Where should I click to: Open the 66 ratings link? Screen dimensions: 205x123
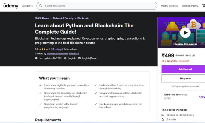point(57,49)
